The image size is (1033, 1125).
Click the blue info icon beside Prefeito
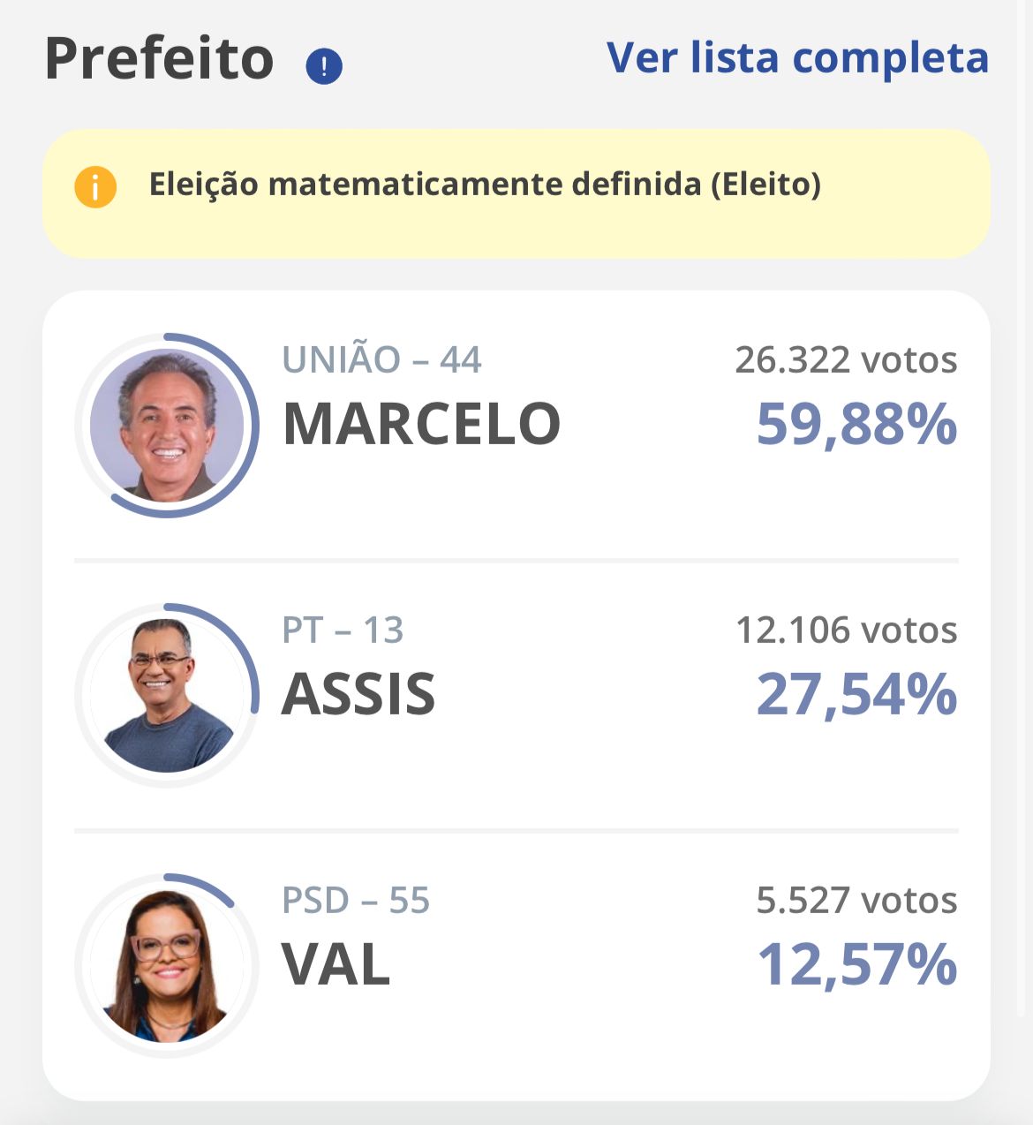tap(324, 65)
